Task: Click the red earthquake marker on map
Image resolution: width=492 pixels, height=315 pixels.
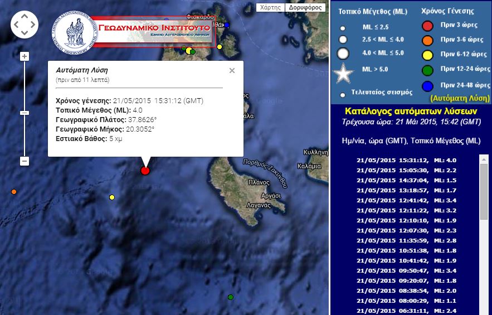Action: [145, 171]
